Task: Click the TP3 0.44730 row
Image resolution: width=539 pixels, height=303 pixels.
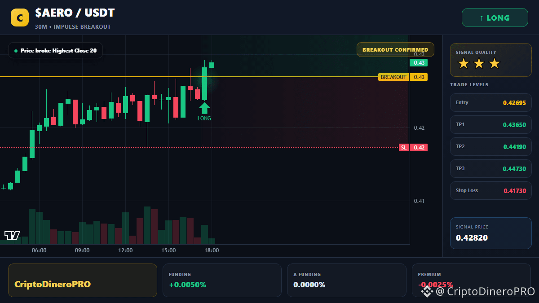Action: tap(490, 169)
